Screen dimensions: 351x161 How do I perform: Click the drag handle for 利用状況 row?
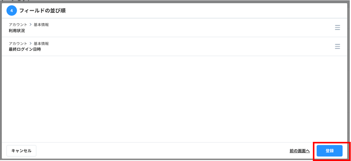coord(337,28)
